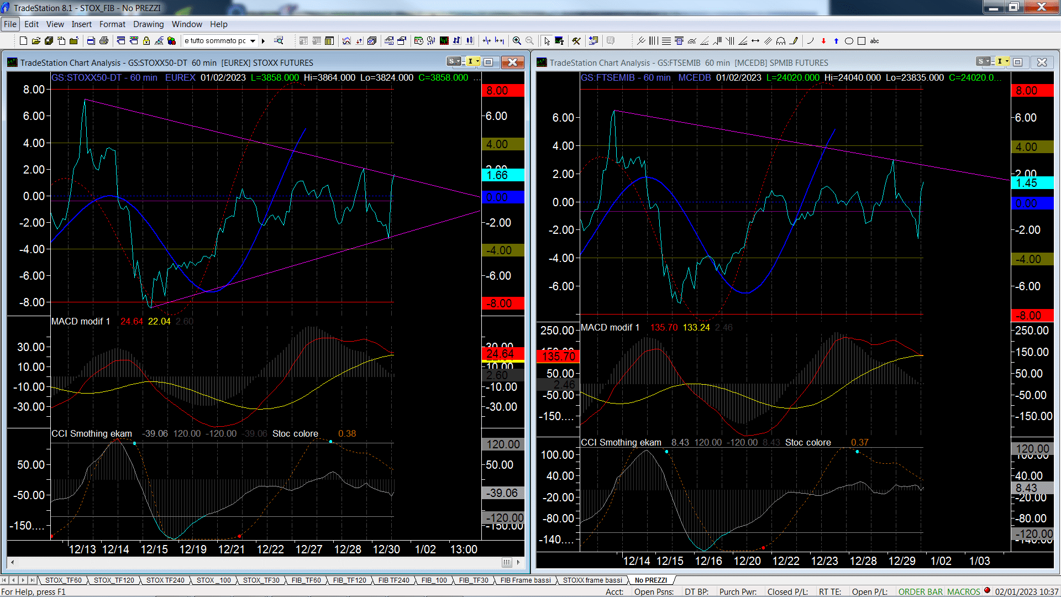Maximize the FTSEMIB chart window
The width and height of the screenshot is (1061, 597).
[1018, 62]
